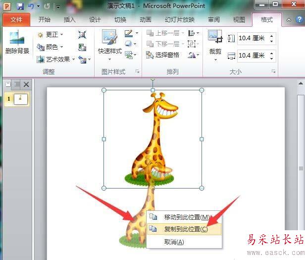The image size is (305, 260).
Task: Choose Move Here (移动到此位置) menu item
Action: (x=184, y=217)
